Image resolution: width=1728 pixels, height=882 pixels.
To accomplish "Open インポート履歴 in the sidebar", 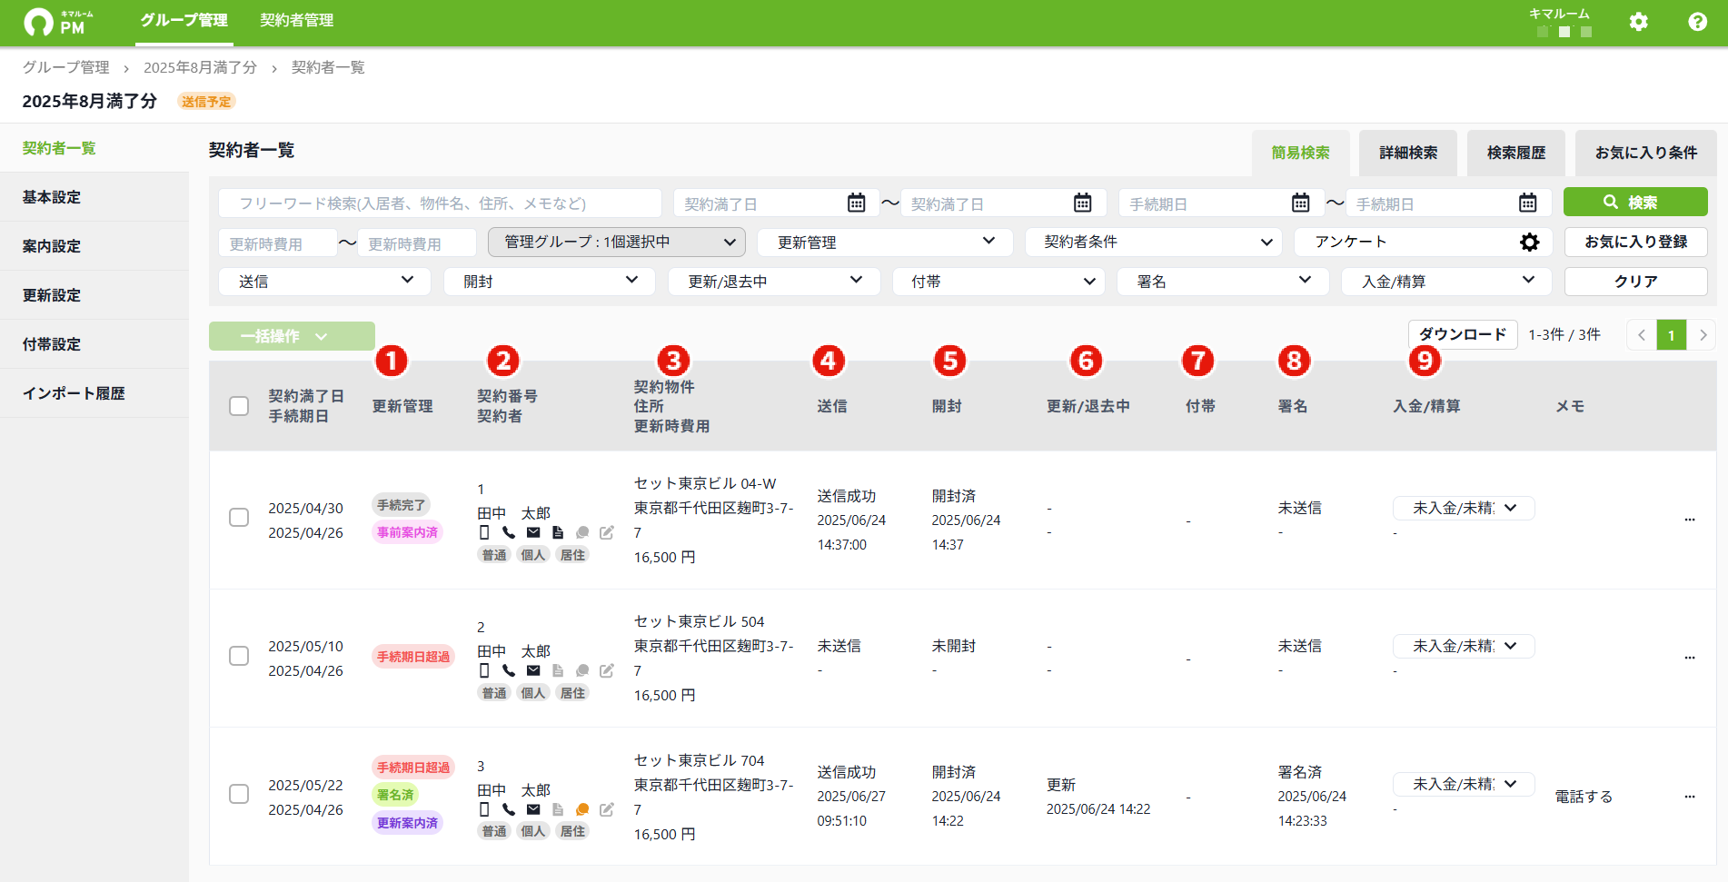I will (94, 393).
